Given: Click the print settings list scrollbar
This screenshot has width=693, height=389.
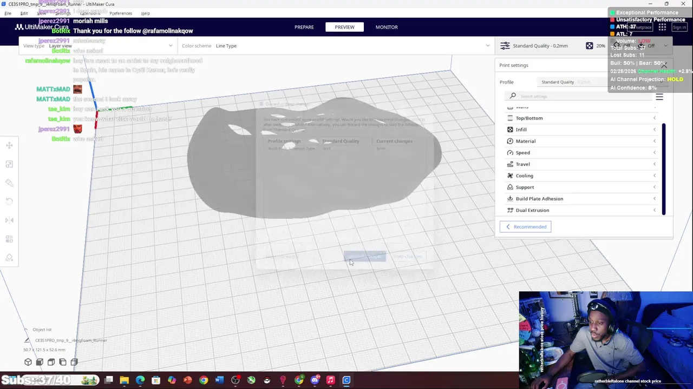Looking at the screenshot, I should 664,169.
